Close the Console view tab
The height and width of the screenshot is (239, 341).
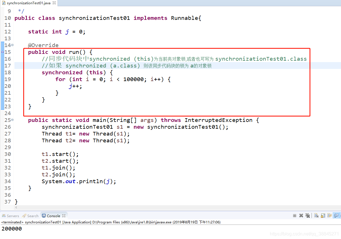point(64,216)
